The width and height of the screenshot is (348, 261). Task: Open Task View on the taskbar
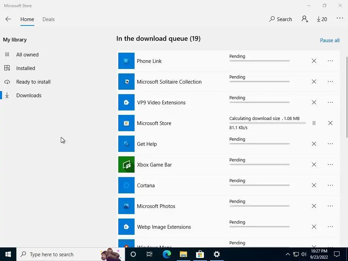[x=150, y=254]
